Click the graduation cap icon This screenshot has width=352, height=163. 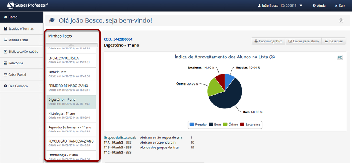pos(52,20)
